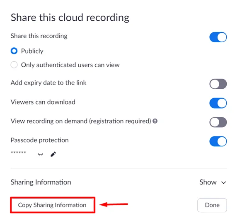
Task: Enable View recording on demand toggle
Action: [218, 122]
